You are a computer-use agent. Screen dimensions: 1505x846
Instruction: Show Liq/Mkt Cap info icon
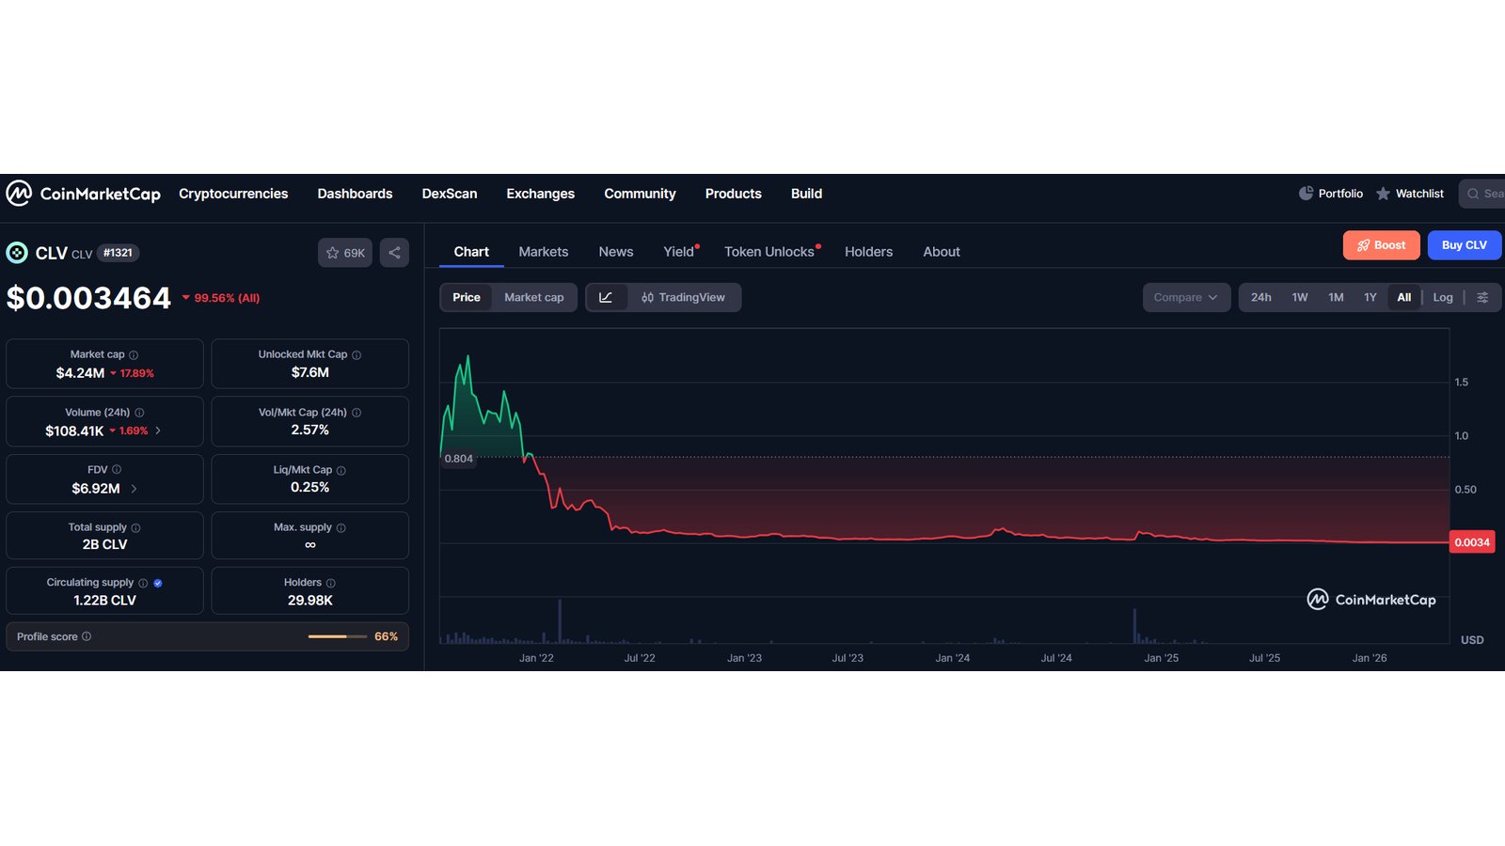tap(341, 470)
